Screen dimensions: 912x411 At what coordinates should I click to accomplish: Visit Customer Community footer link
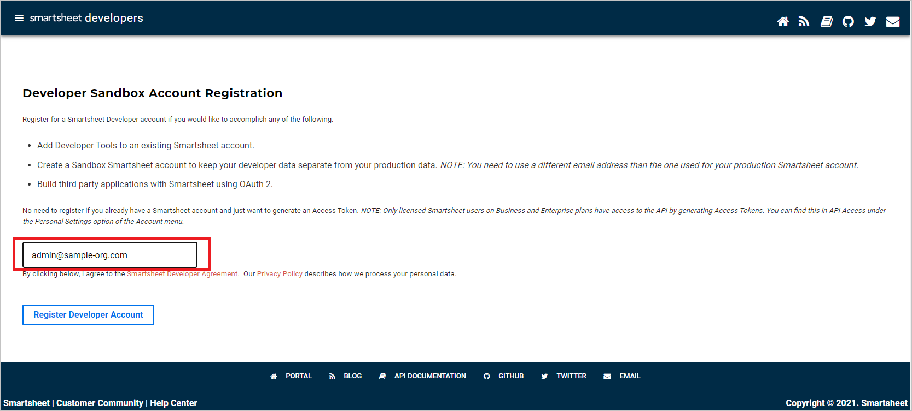click(100, 403)
